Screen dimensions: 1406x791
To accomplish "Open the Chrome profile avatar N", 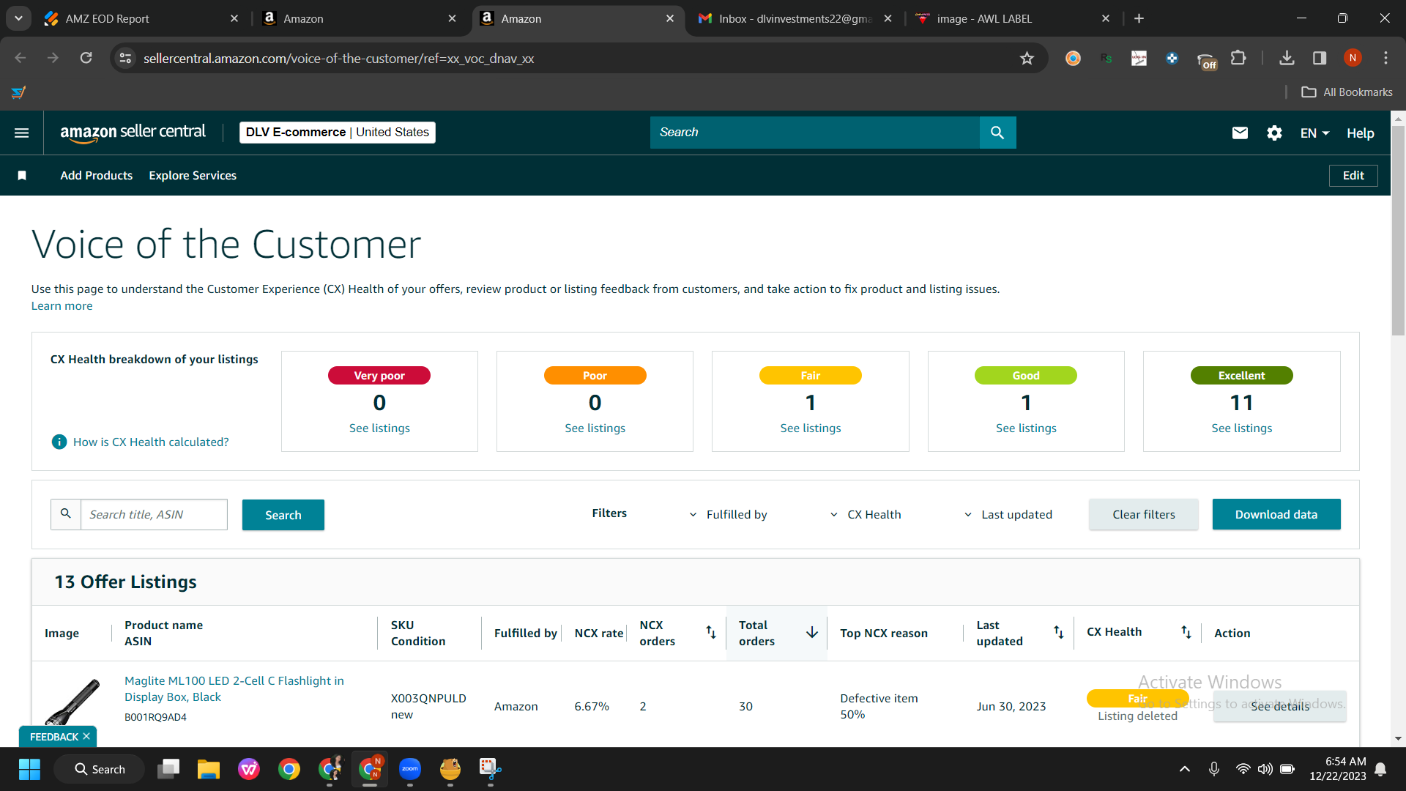I will (x=1353, y=58).
